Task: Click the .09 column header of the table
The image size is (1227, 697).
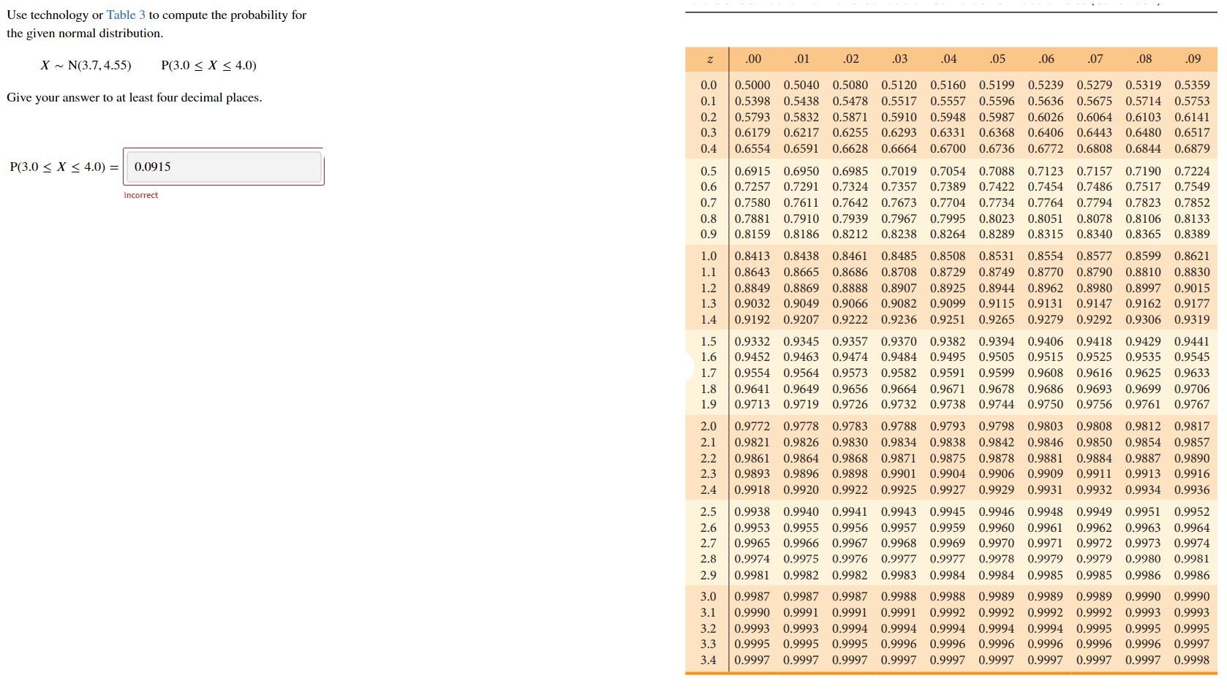Action: click(x=1192, y=58)
